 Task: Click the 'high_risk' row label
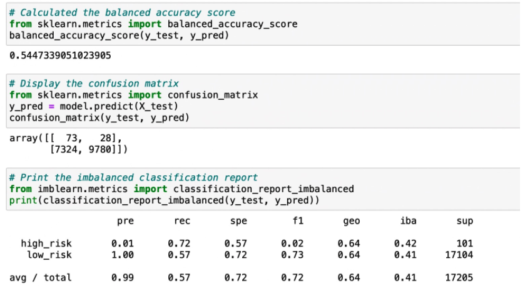point(46,243)
